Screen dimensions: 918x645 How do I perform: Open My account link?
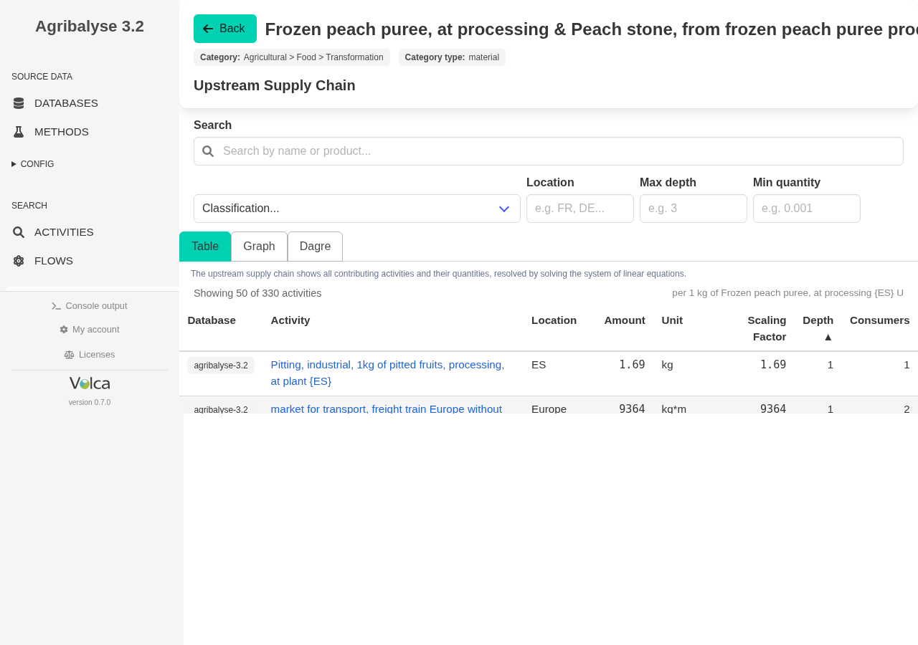tap(90, 330)
